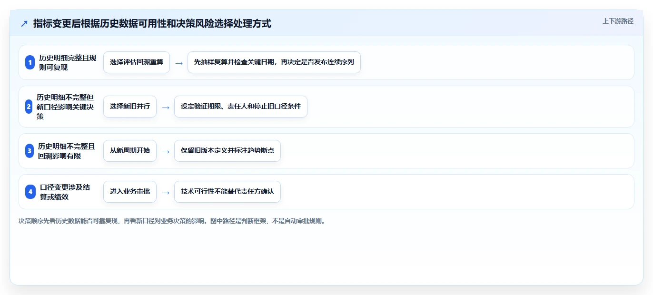Choose the 从新周期开始 box
This screenshot has height=295, width=653.
coord(130,151)
